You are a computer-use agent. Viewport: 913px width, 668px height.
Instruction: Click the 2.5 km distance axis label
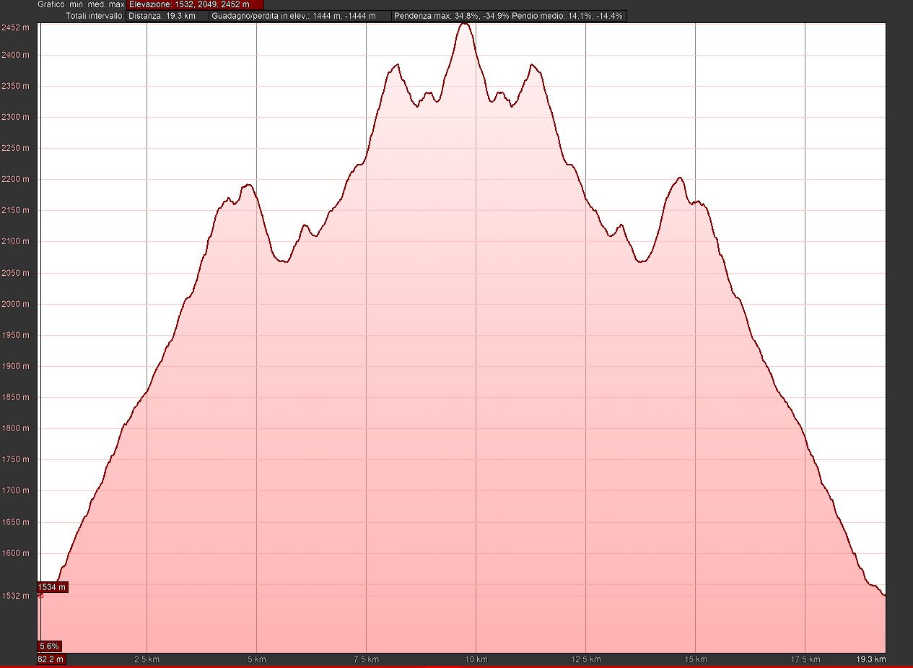click(147, 659)
